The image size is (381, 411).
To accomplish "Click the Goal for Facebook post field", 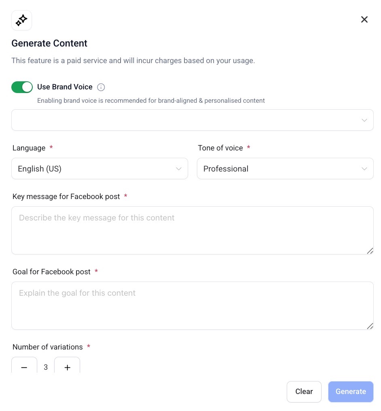I will click(192, 305).
